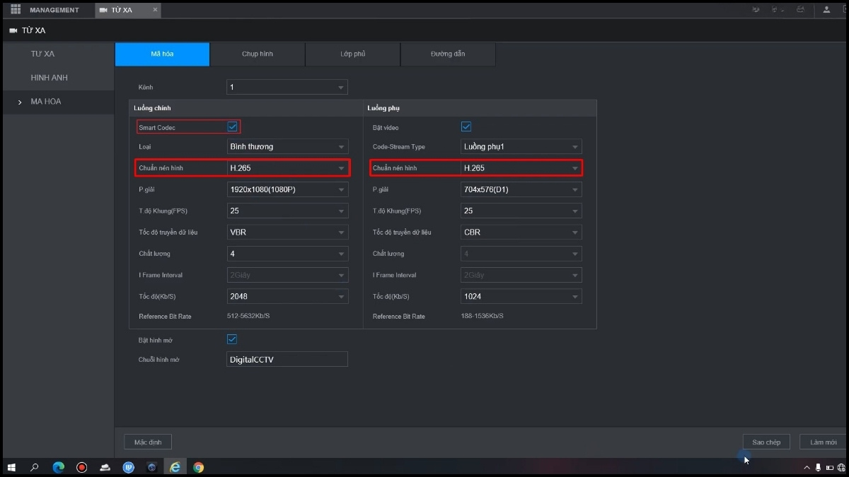The width and height of the screenshot is (849, 477).
Task: Toggle the Bật hình mờ checkbox
Action: pyautogui.click(x=232, y=340)
